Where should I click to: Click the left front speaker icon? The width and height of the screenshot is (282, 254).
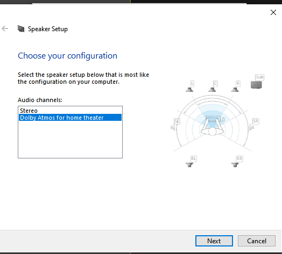[x=189, y=89]
